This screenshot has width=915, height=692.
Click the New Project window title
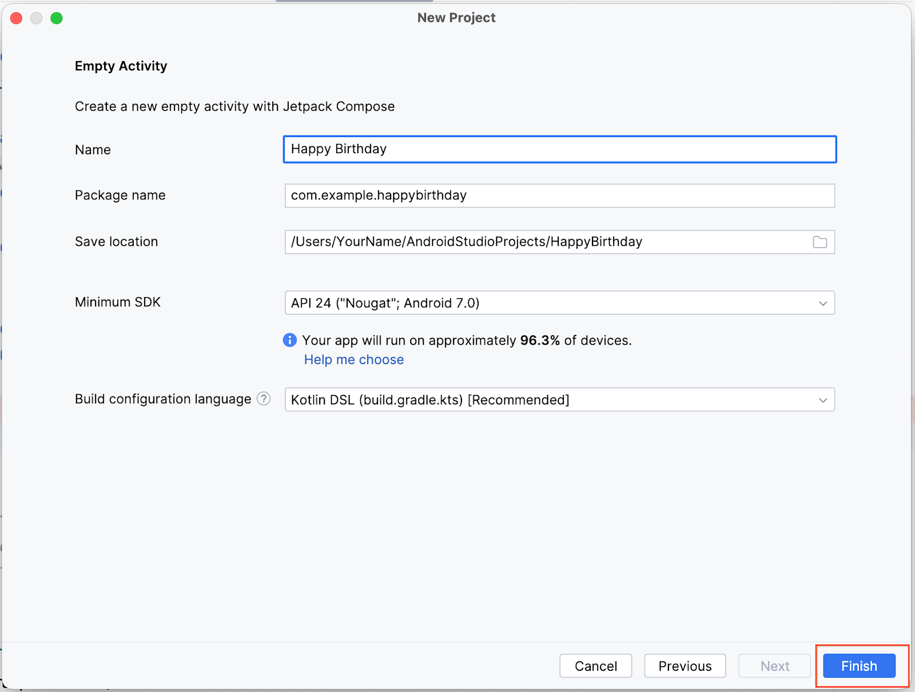tap(456, 18)
